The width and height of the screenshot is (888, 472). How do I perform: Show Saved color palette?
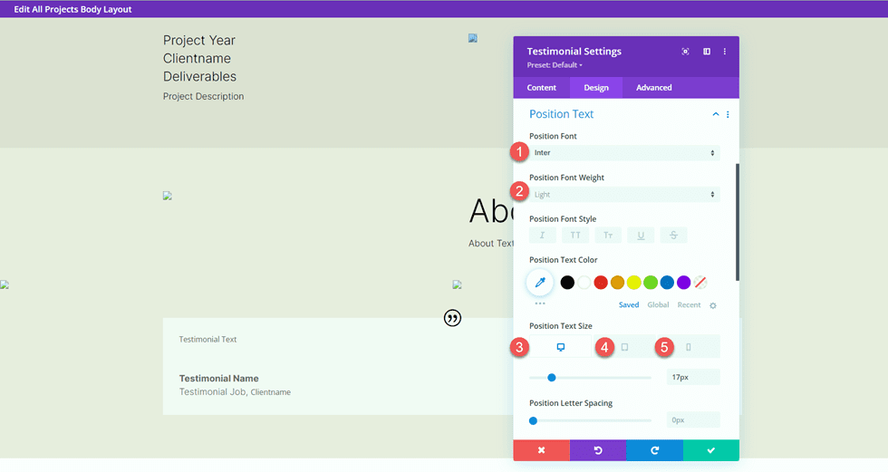pyautogui.click(x=629, y=305)
